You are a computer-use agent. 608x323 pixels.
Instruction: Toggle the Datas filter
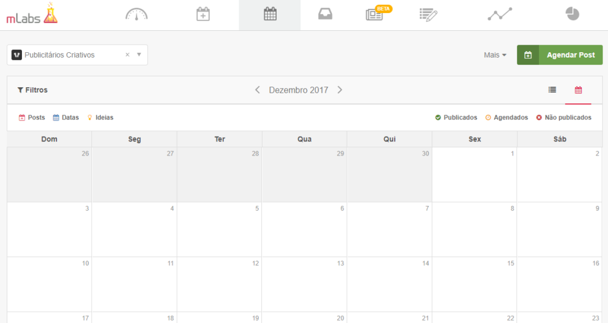66,118
